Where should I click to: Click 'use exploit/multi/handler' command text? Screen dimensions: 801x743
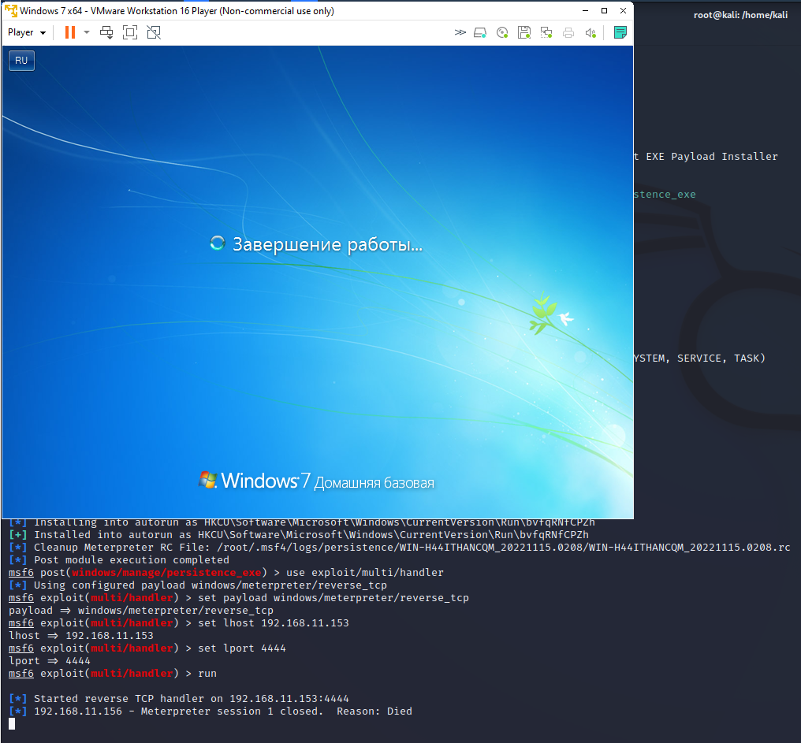point(365,573)
